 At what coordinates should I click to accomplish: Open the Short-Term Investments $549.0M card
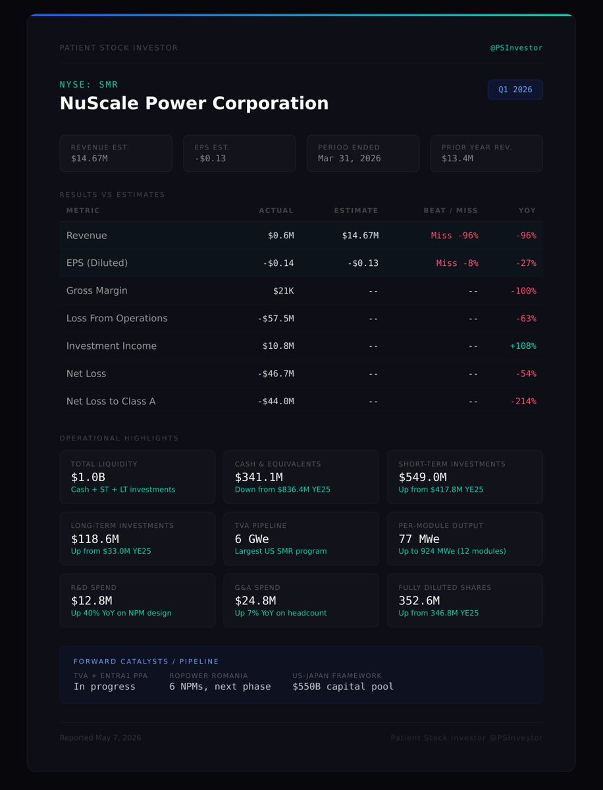[465, 477]
